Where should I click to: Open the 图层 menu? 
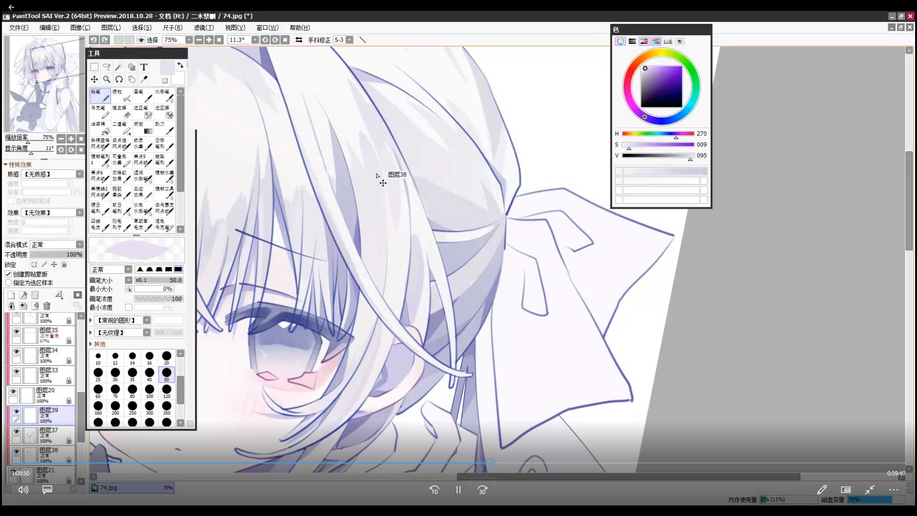(x=111, y=28)
